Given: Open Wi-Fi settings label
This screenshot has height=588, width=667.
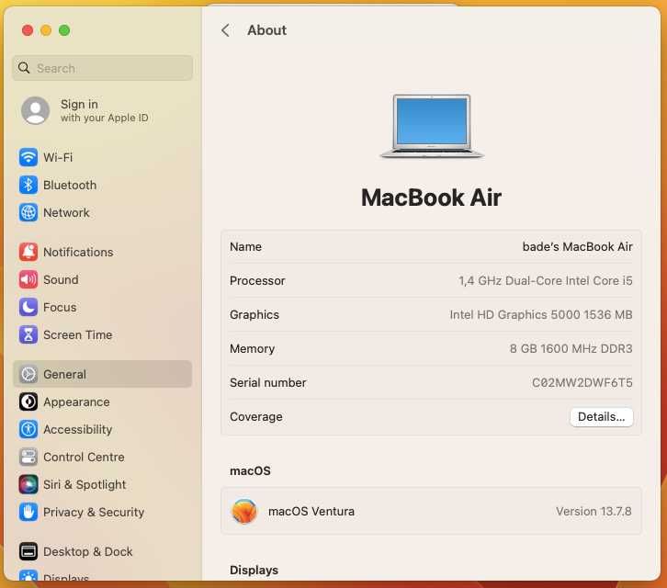Looking at the screenshot, I should [58, 157].
